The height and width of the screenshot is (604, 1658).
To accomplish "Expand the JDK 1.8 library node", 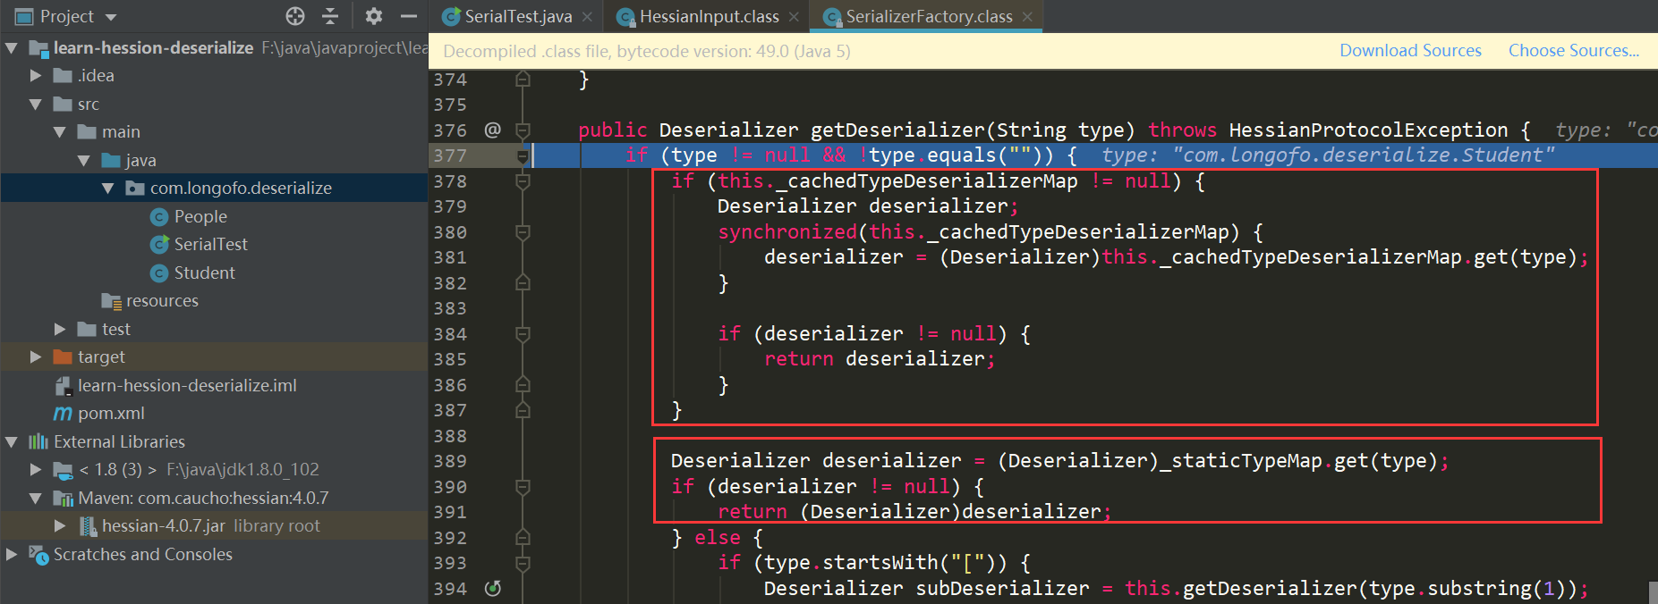I will [x=36, y=470].
